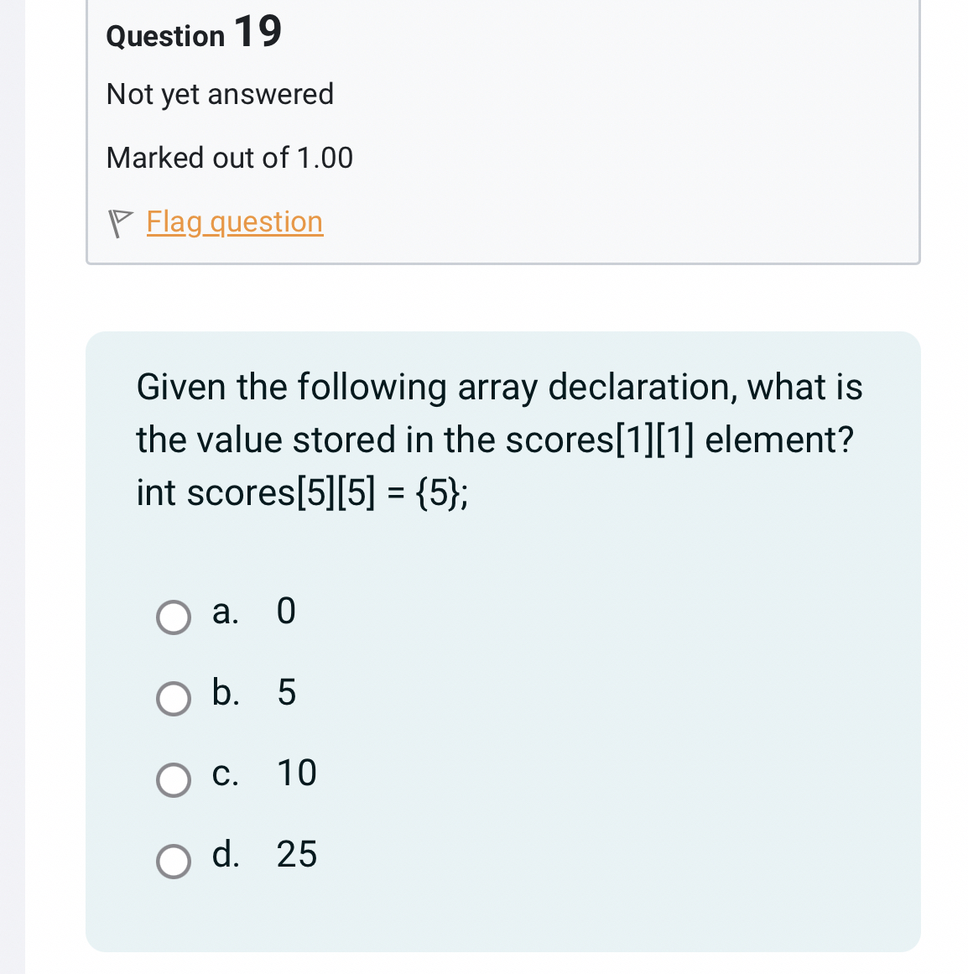Click the option letter "c." label
The height and width of the screenshot is (974, 968).
click(225, 773)
